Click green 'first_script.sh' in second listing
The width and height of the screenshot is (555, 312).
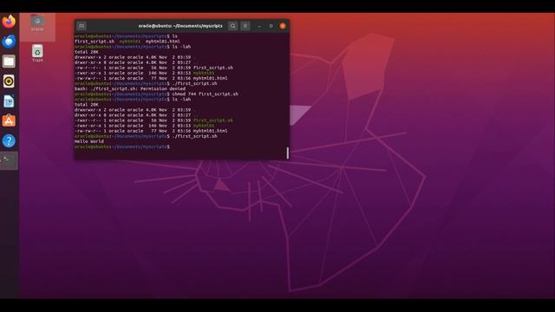click(213, 120)
